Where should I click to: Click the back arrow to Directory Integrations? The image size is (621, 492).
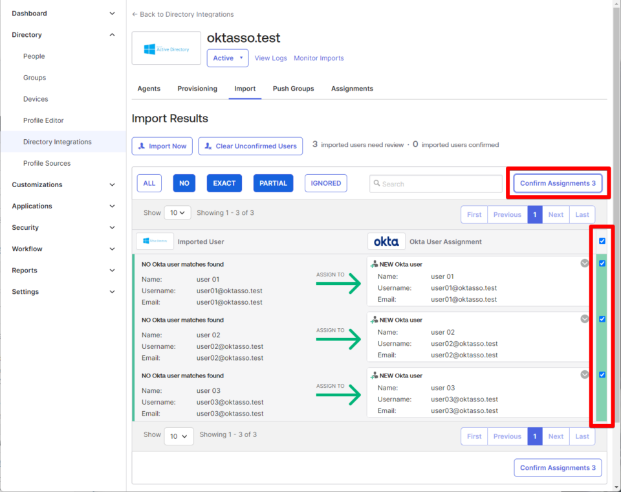(135, 14)
